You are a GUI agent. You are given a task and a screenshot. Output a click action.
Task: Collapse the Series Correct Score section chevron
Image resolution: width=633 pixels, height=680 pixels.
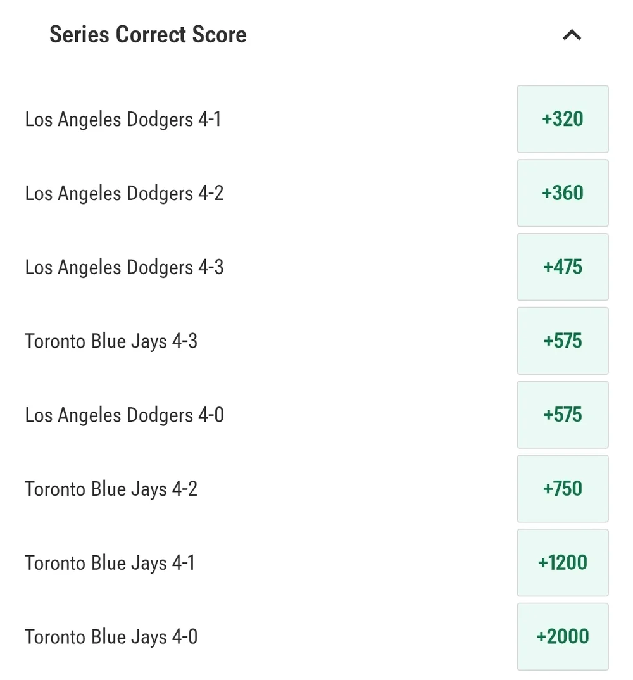click(x=572, y=35)
